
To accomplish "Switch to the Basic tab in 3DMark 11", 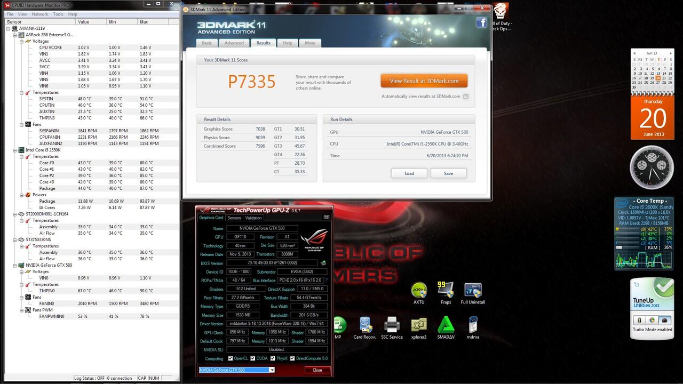I will point(207,43).
